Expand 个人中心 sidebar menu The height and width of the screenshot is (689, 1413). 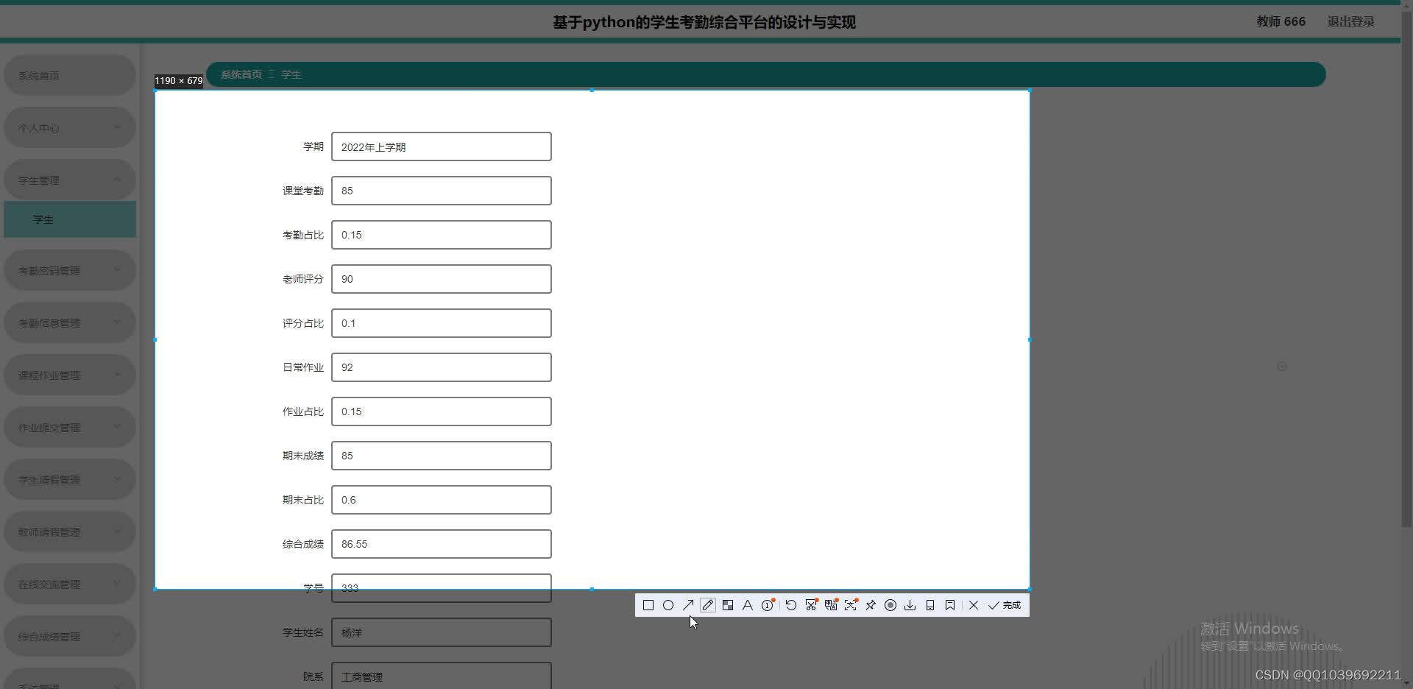coord(70,127)
